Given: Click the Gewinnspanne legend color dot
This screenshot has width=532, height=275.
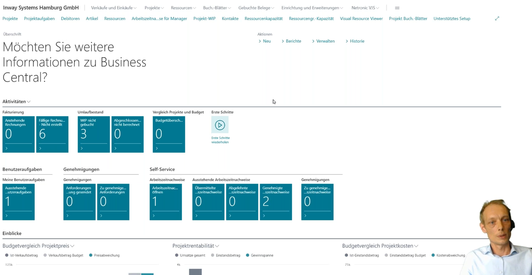Looking at the screenshot, I should pos(248,255).
